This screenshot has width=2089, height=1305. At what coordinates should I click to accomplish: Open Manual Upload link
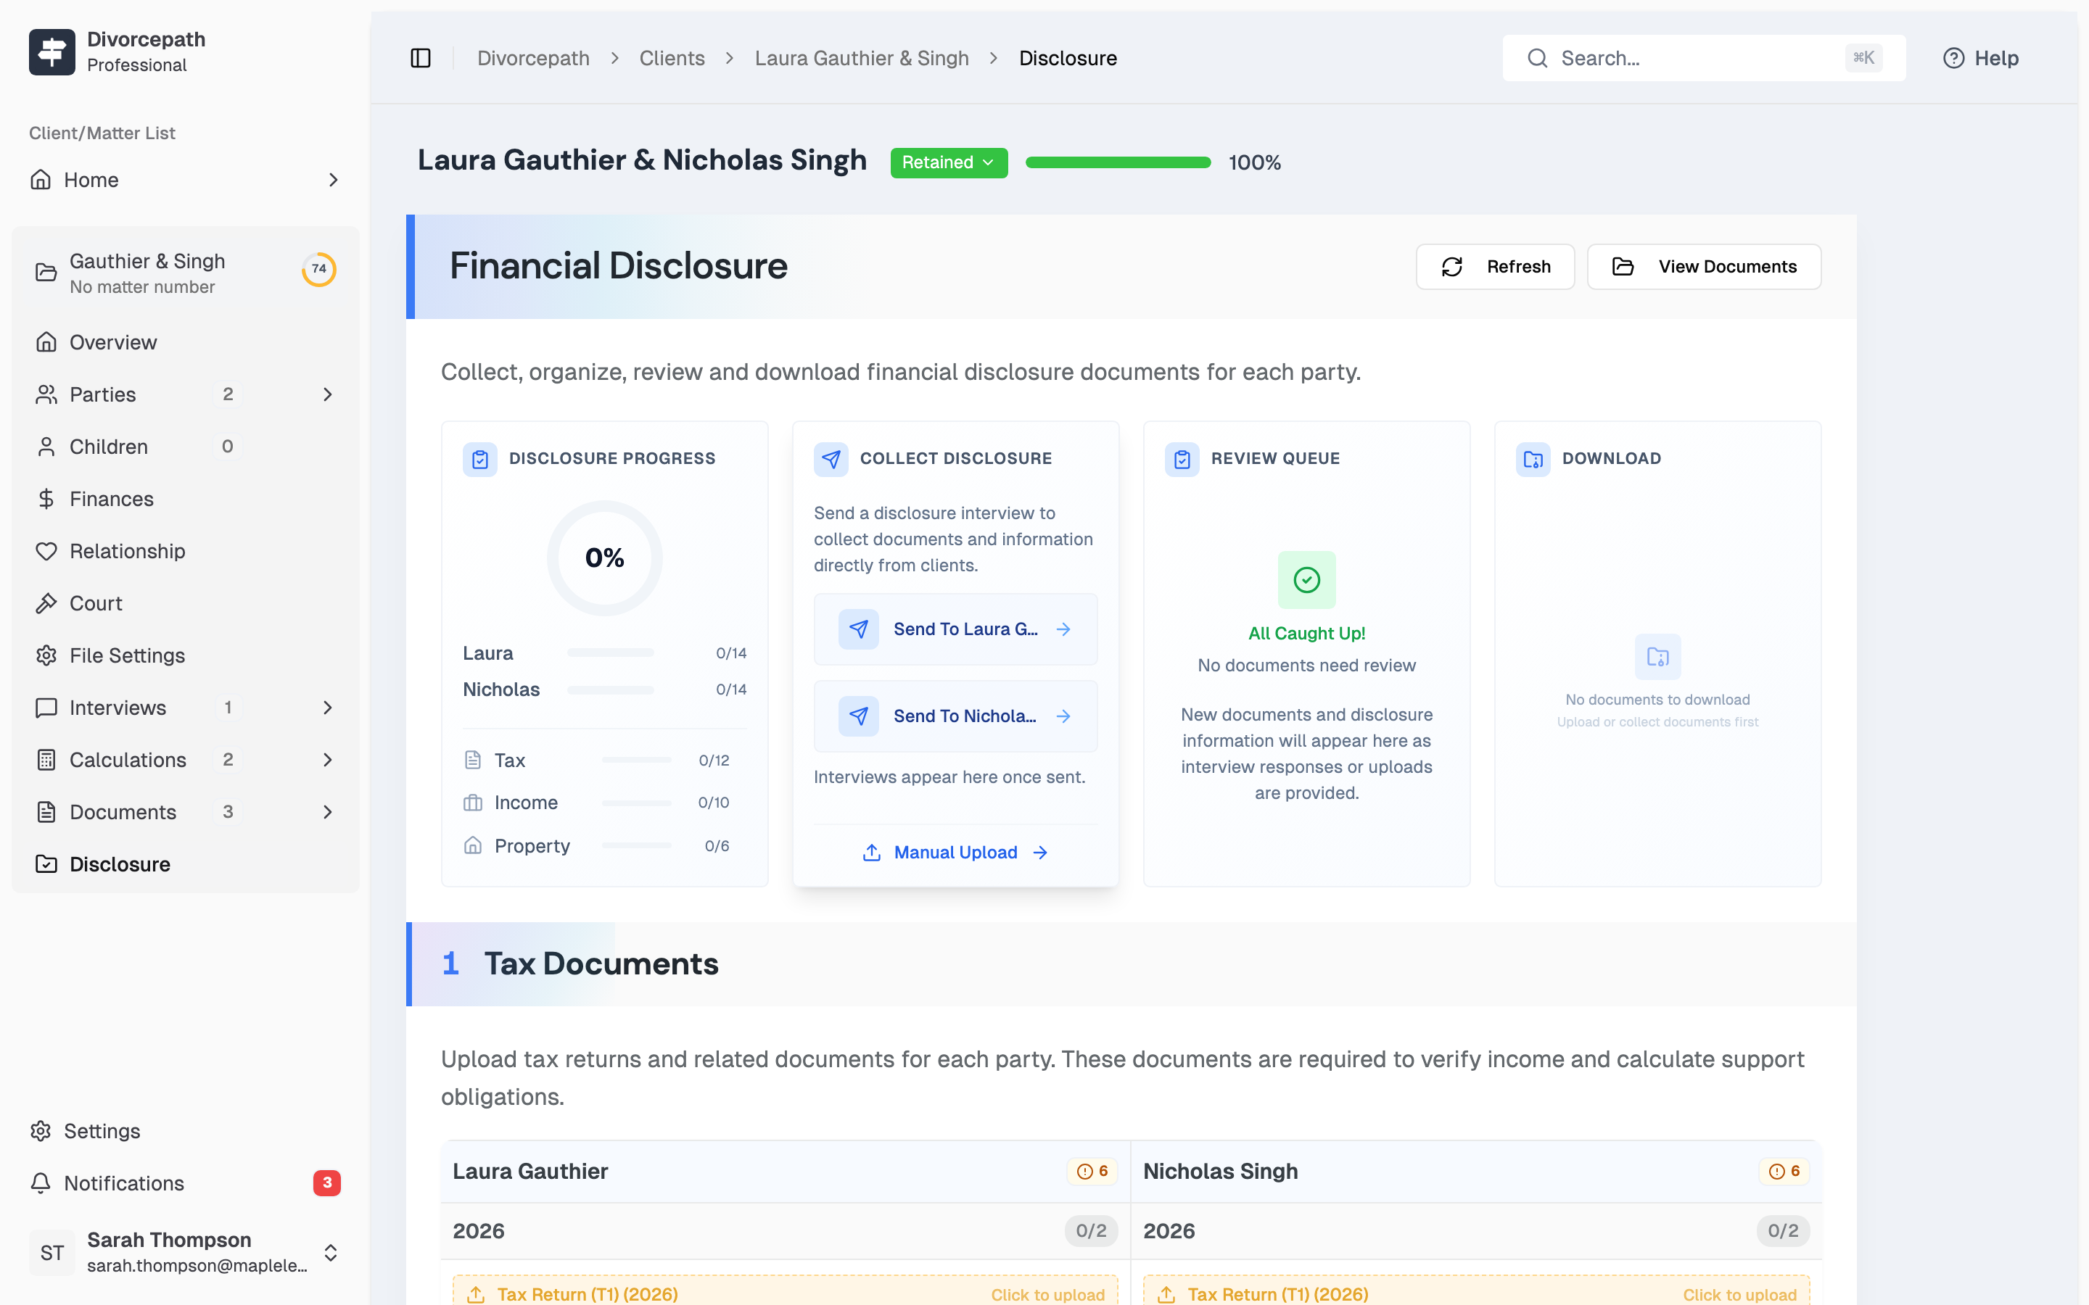(x=955, y=852)
